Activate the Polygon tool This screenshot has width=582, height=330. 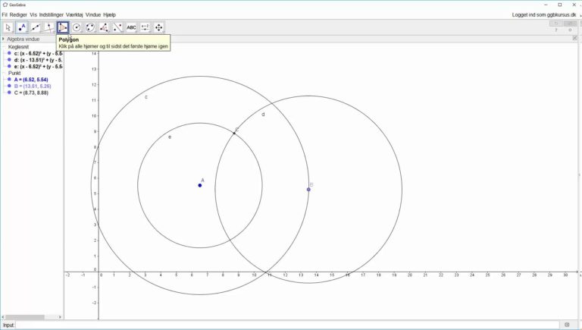tap(63, 27)
